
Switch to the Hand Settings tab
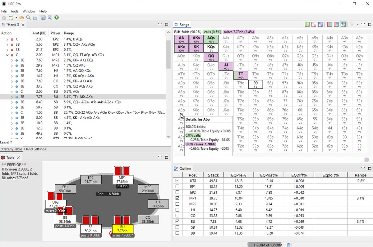click(35, 149)
